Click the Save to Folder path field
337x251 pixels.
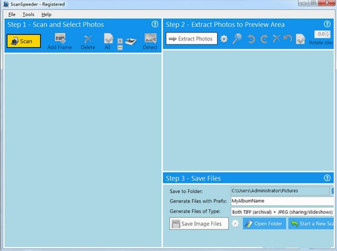pos(280,191)
